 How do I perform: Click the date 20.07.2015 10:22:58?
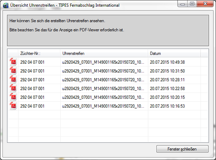click(167, 89)
